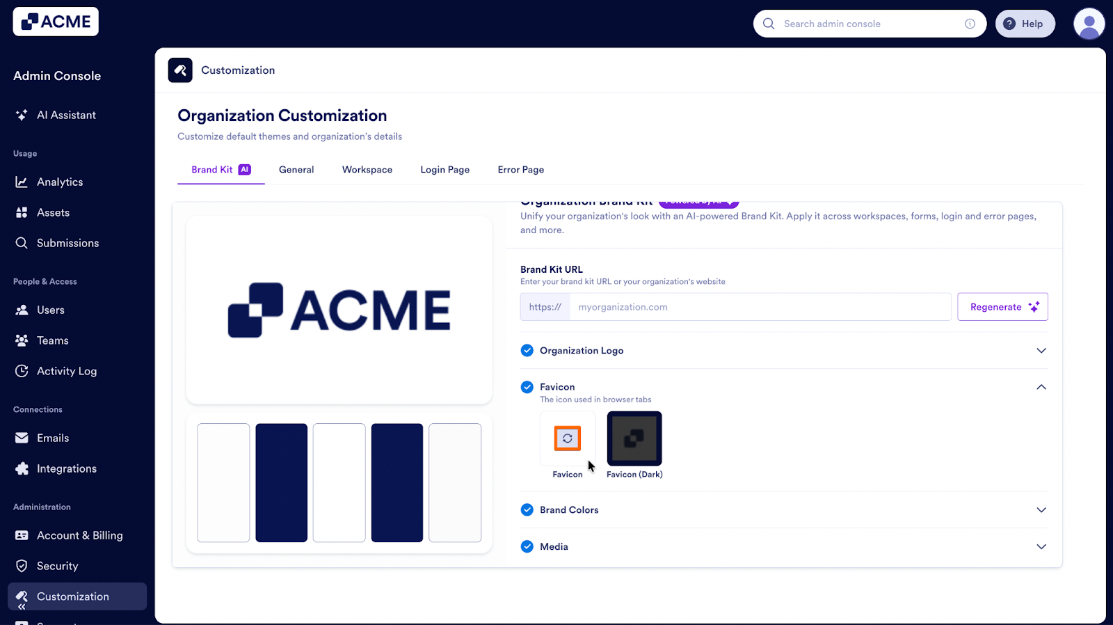Expand the Media section
This screenshot has width=1113, height=625.
(x=1041, y=546)
